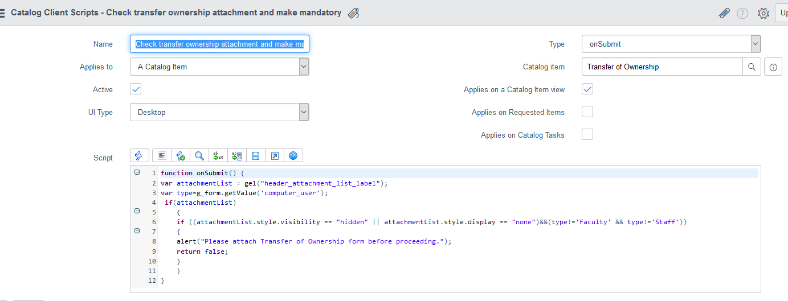
Task: Open the Applies to dropdown
Action: click(x=219, y=67)
